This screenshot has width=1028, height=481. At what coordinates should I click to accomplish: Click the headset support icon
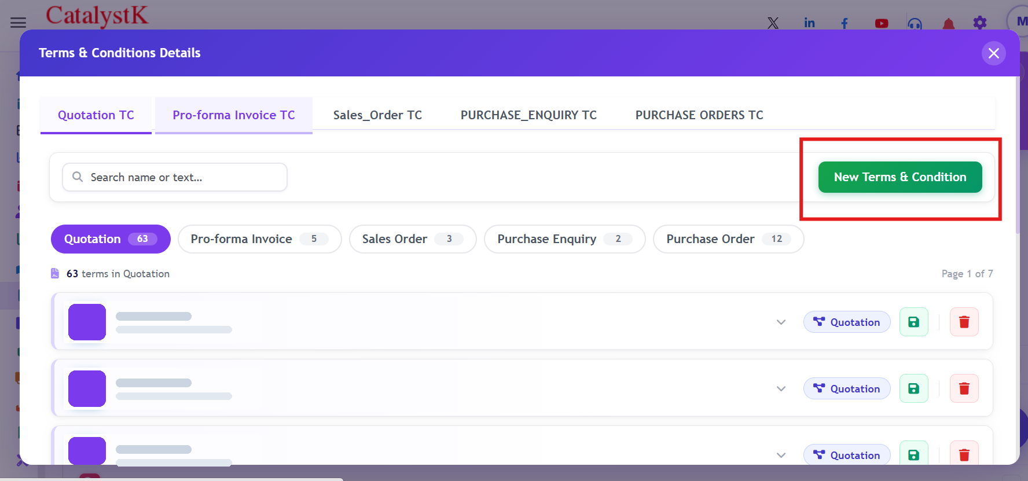coord(915,24)
